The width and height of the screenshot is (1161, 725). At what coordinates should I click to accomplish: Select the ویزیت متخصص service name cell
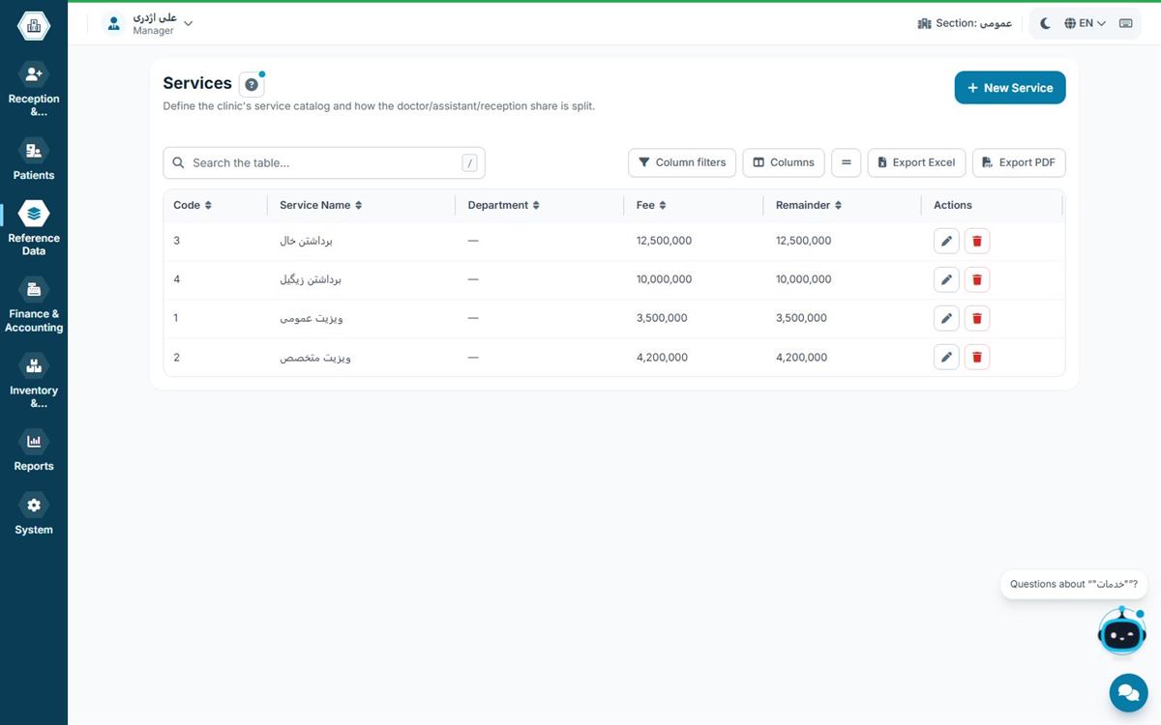315,358
